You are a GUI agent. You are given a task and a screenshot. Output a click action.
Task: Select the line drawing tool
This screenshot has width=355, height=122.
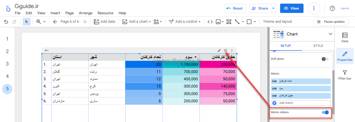[237, 22]
